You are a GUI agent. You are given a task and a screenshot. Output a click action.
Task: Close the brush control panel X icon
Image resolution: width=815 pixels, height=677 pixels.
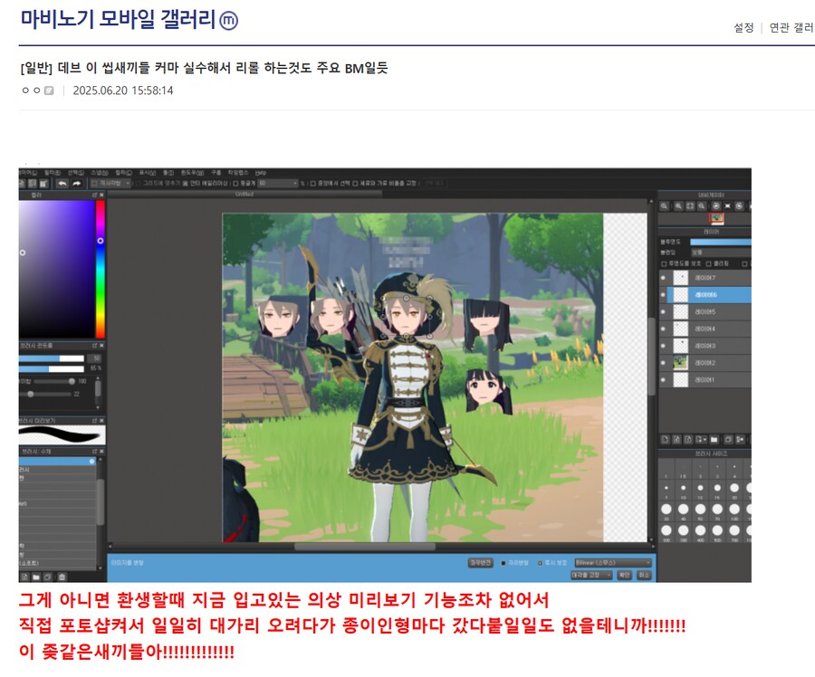click(101, 345)
